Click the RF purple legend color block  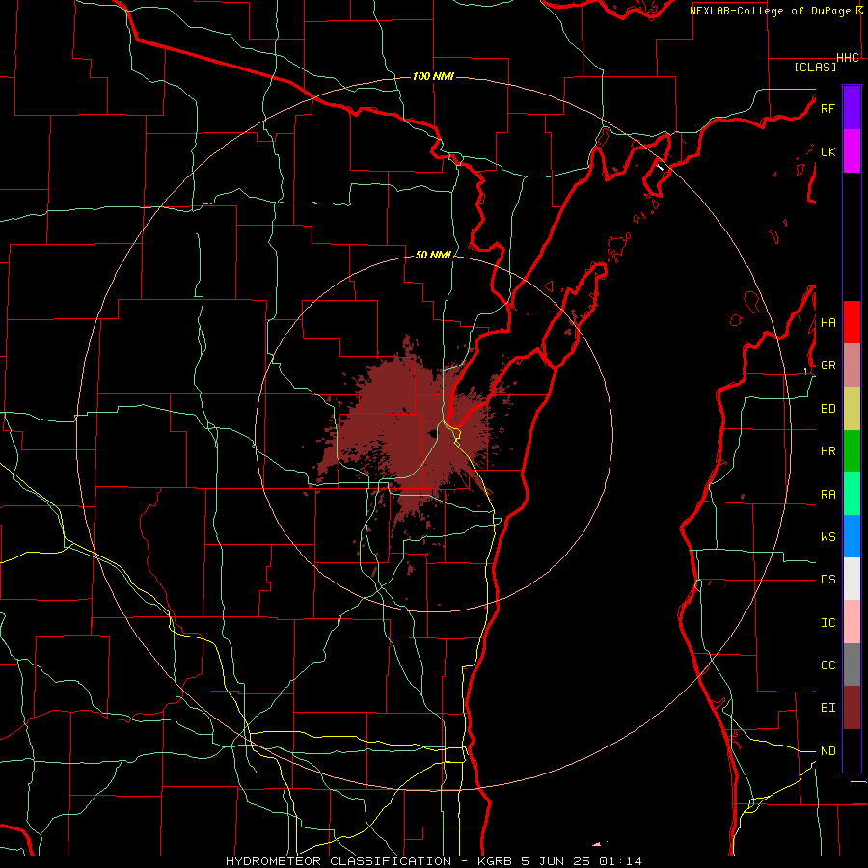[x=852, y=108]
